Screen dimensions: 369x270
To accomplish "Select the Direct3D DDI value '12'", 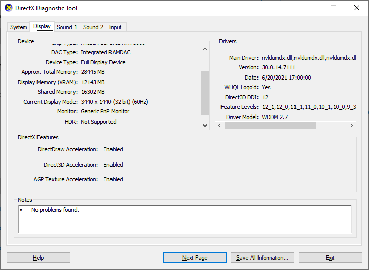I will click(265, 97).
